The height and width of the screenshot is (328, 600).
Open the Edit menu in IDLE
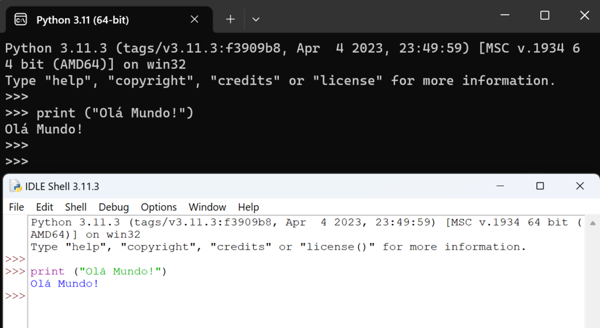point(45,207)
